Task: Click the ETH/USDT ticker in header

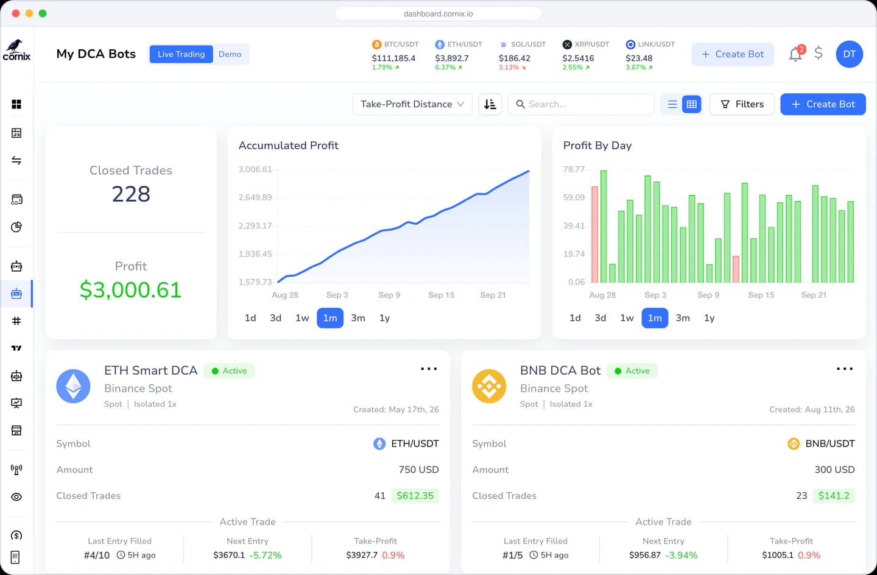Action: [x=459, y=55]
